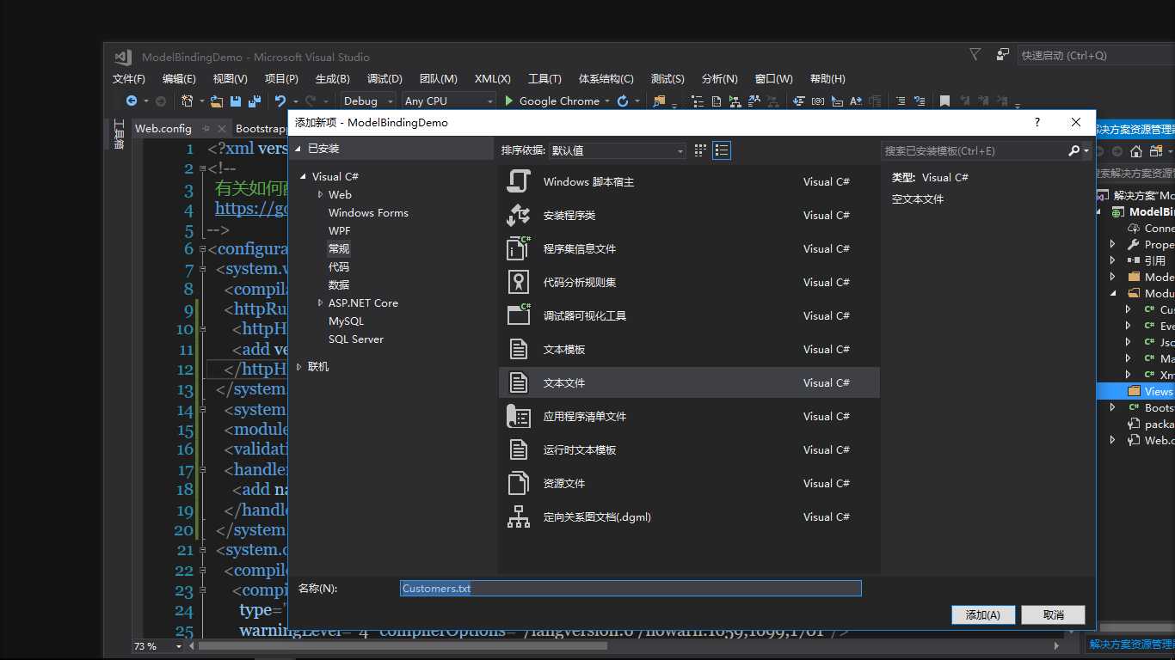Screen dimensions: 1175x660
Task: Select MySQL category in tree
Action: point(346,321)
